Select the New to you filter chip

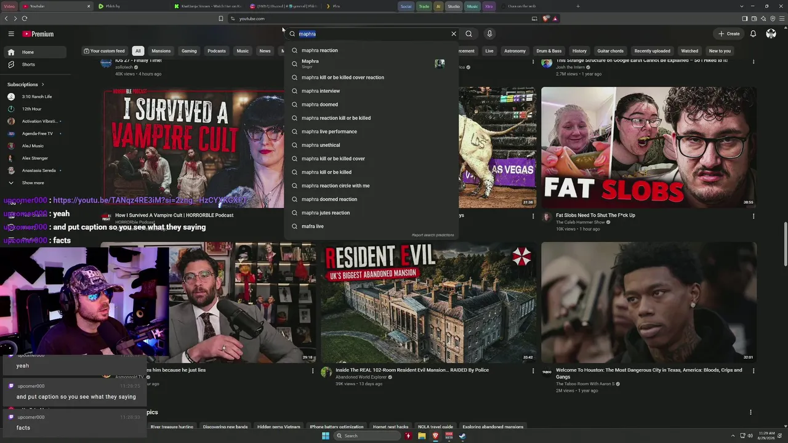(720, 51)
